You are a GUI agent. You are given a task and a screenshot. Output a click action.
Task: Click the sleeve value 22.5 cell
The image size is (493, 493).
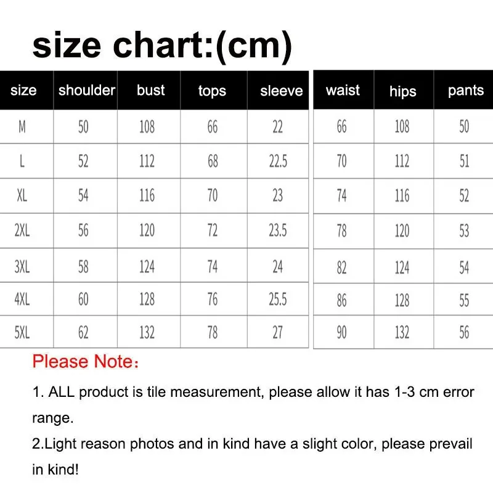tap(277, 161)
